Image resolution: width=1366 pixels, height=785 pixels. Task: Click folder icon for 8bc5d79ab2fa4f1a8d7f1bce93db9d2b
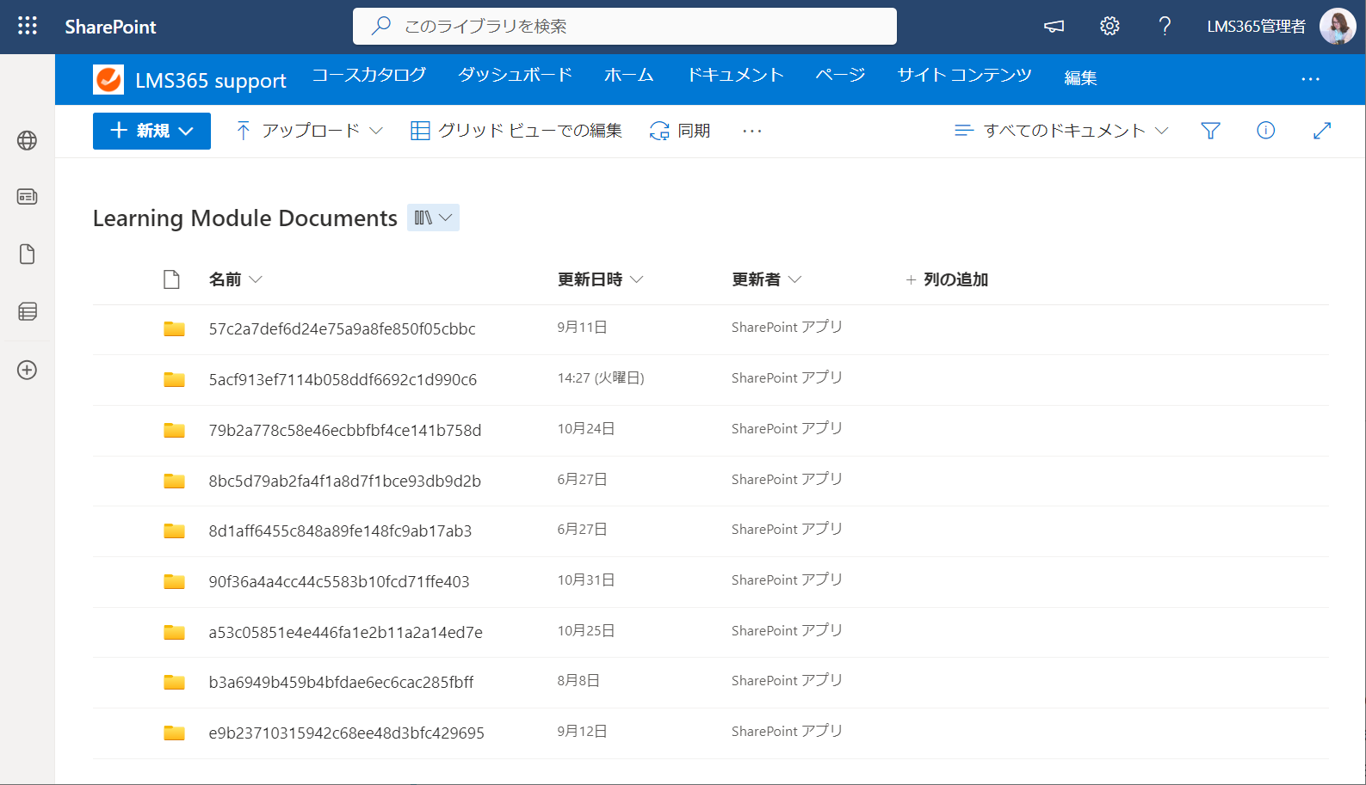(174, 481)
